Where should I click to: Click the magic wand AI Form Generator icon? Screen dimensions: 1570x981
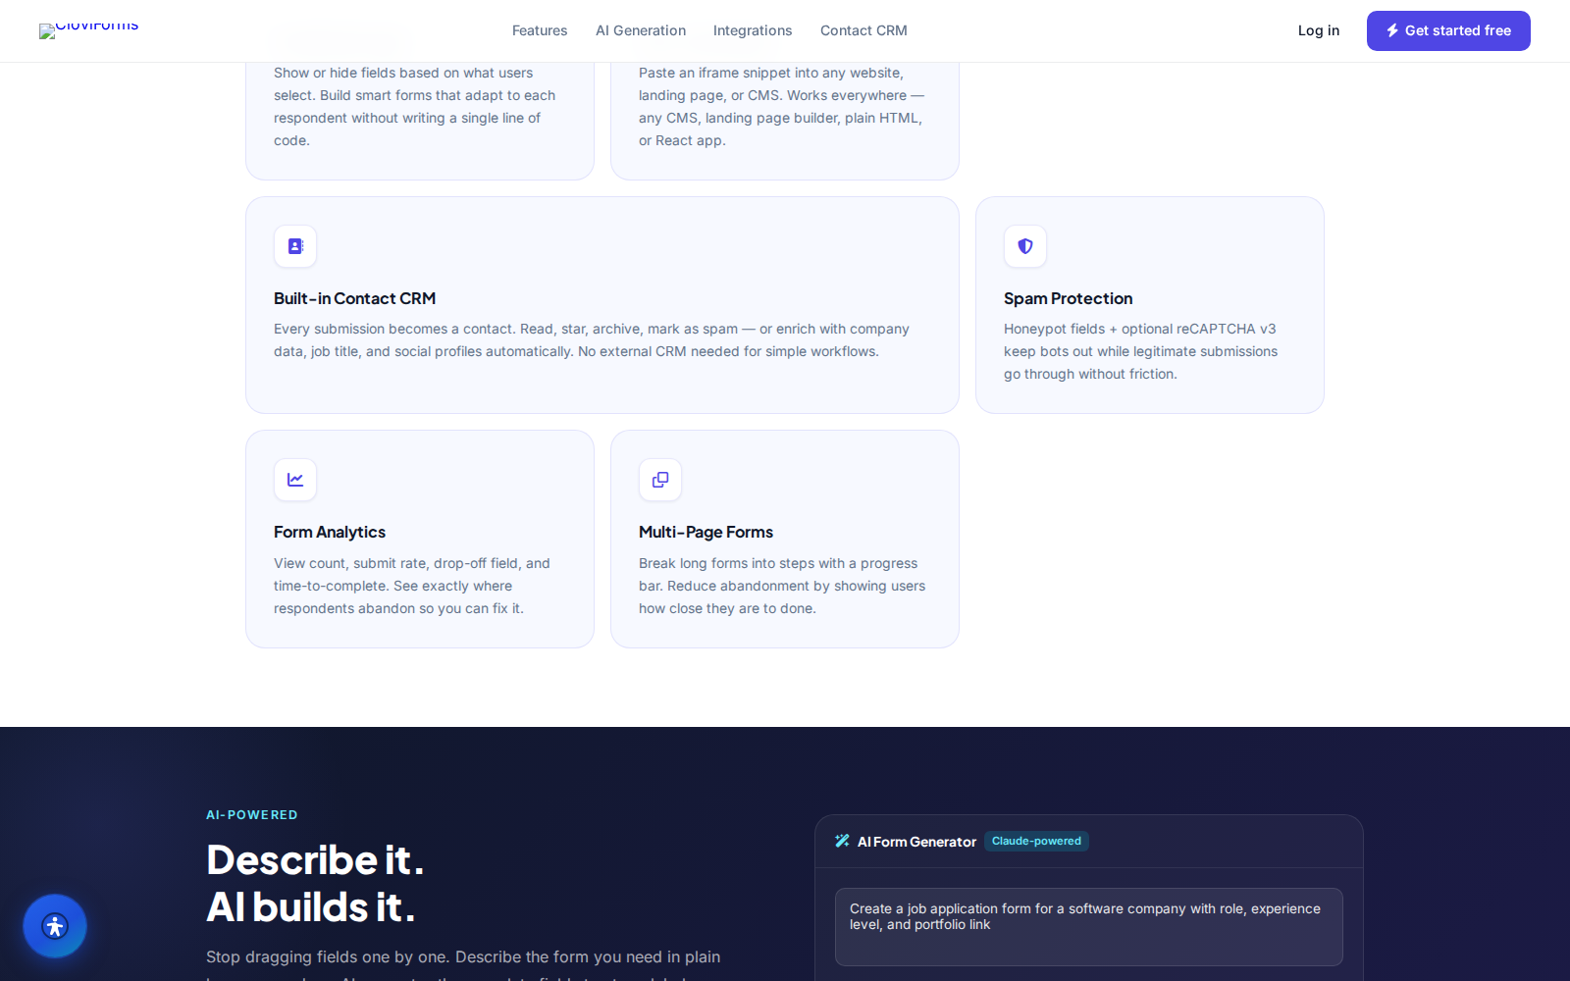[x=842, y=841]
